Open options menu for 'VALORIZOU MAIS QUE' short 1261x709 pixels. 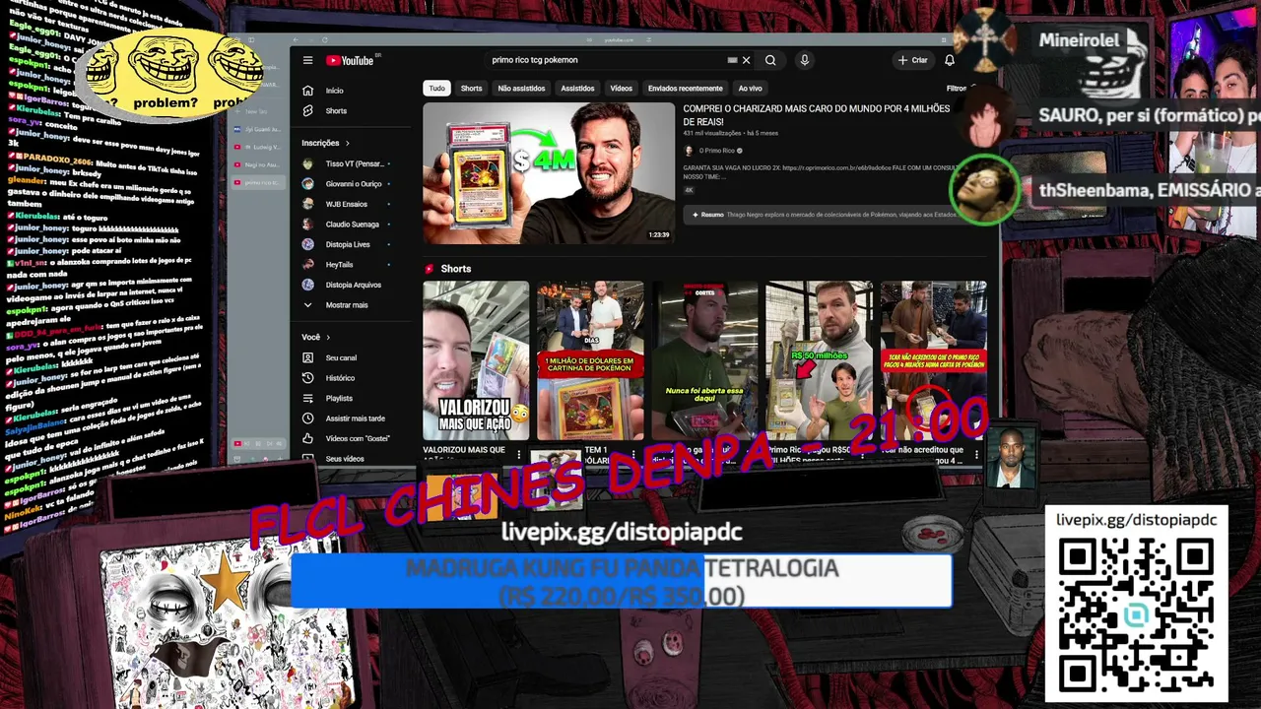click(520, 454)
